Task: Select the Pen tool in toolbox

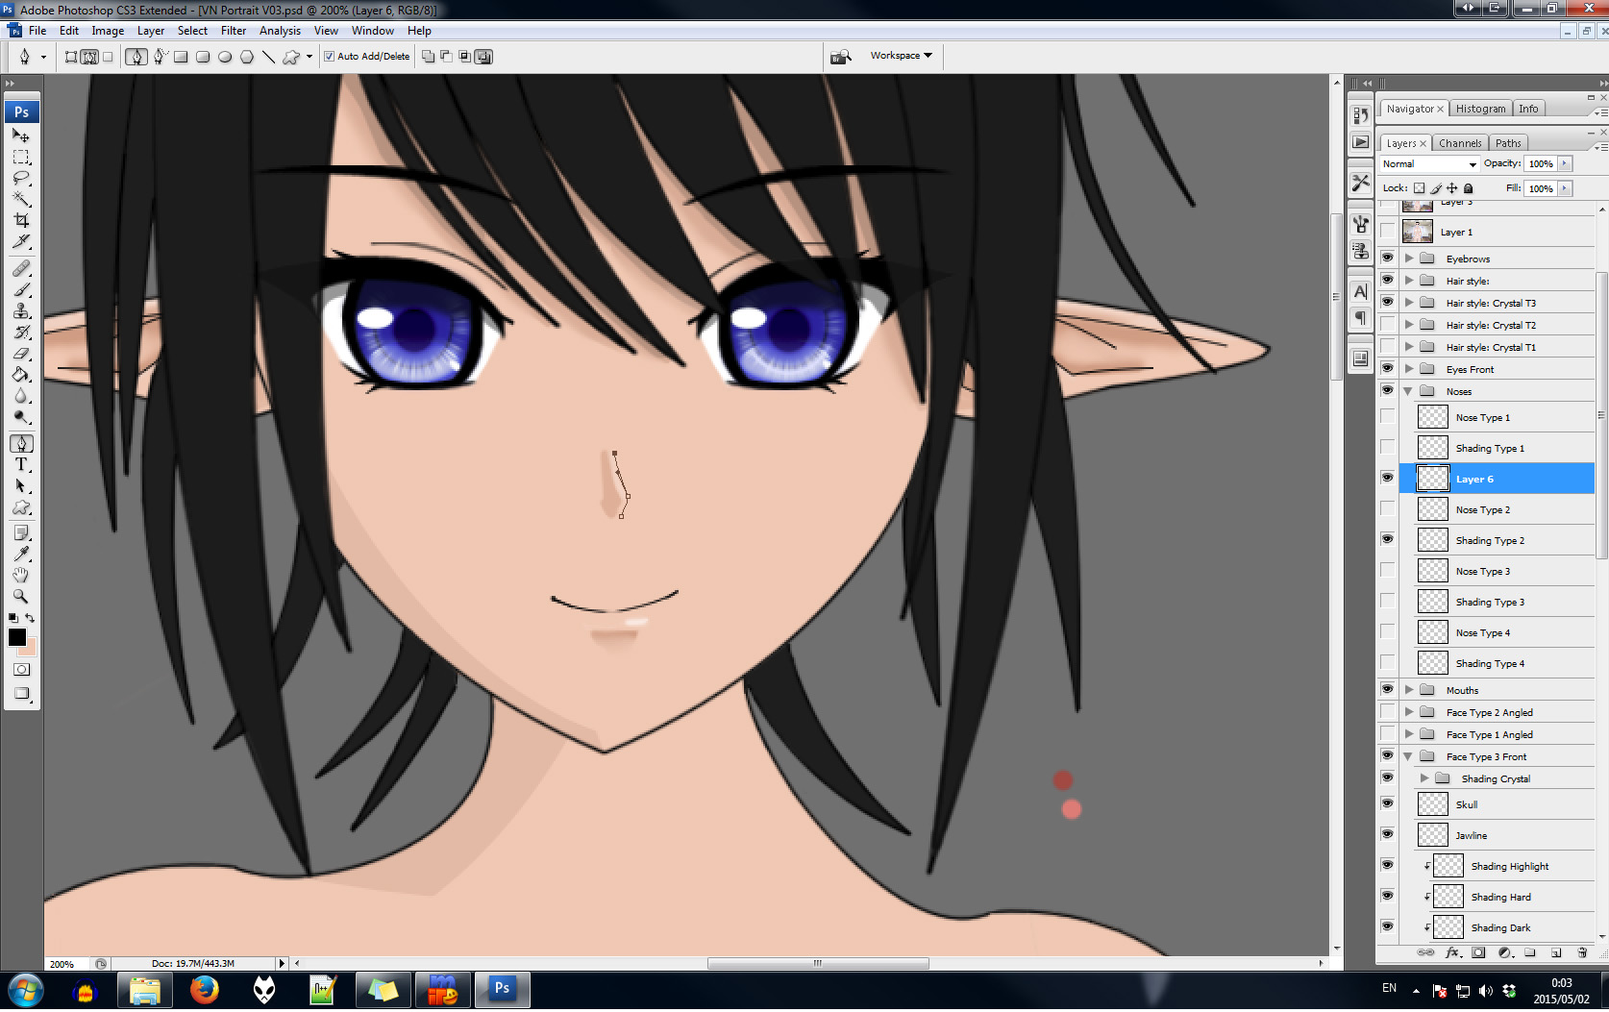Action: [x=21, y=443]
